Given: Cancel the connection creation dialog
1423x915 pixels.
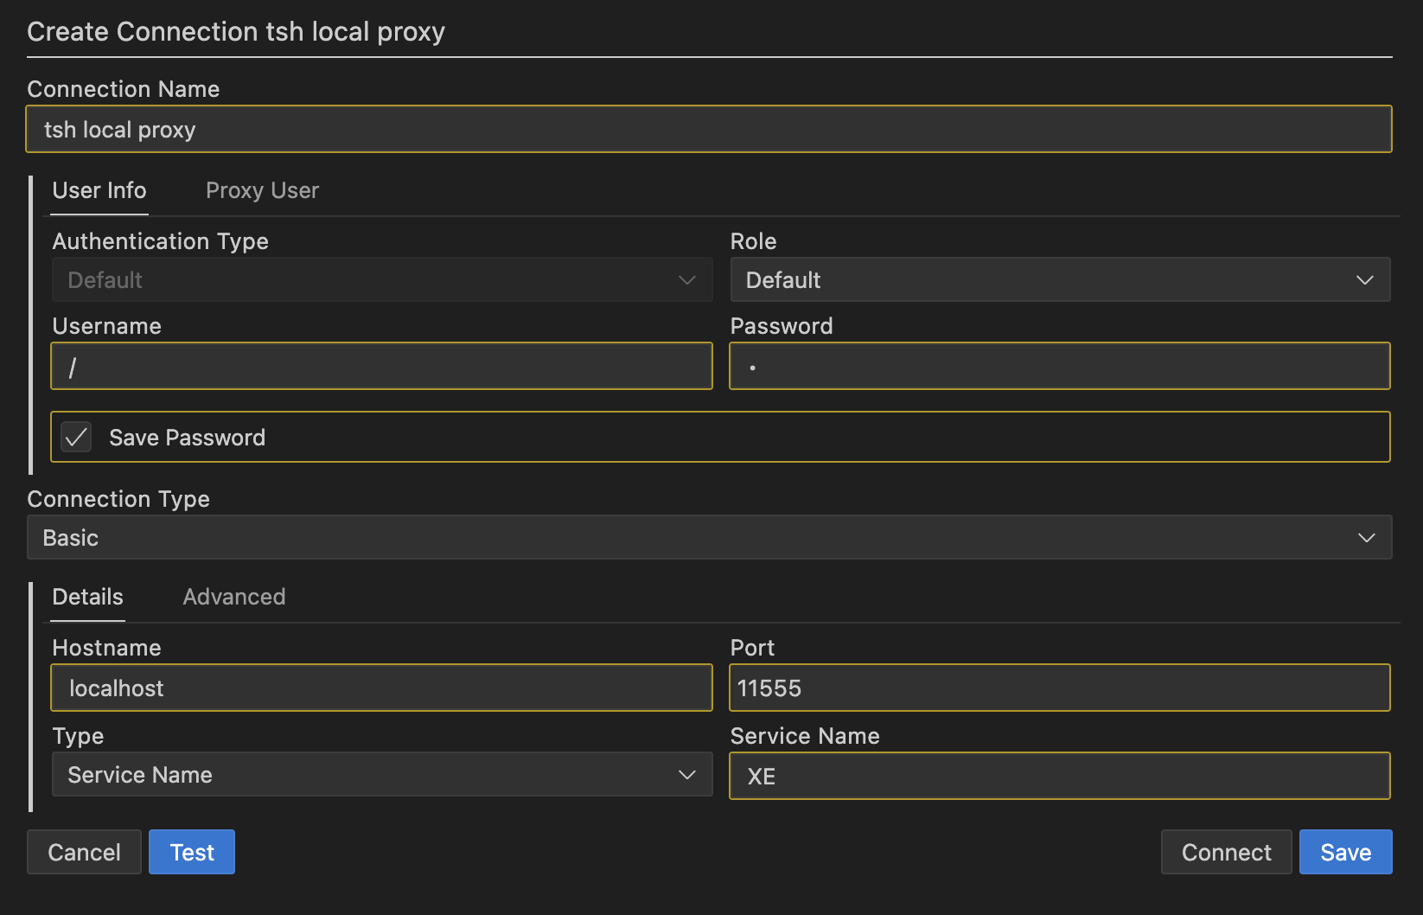Looking at the screenshot, I should tap(84, 852).
